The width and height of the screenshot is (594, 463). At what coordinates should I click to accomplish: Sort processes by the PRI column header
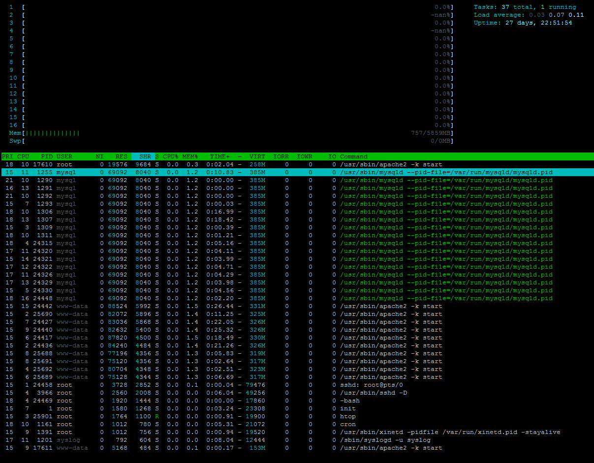coord(7,156)
